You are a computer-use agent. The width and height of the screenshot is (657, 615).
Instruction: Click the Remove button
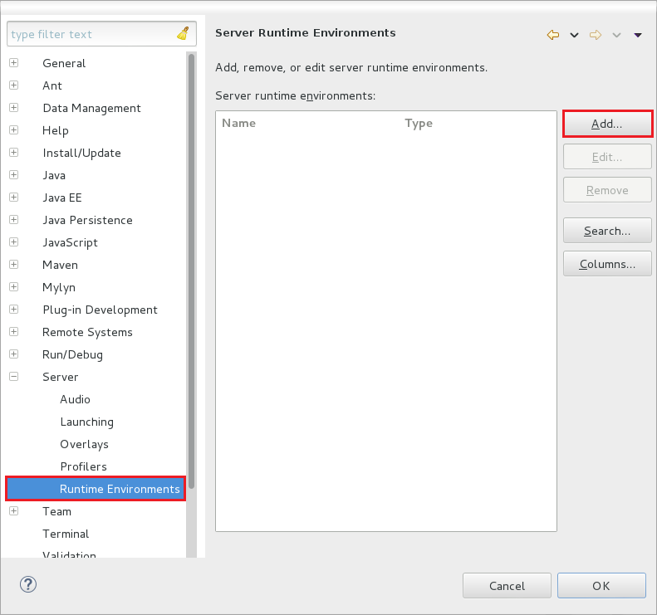coord(607,190)
